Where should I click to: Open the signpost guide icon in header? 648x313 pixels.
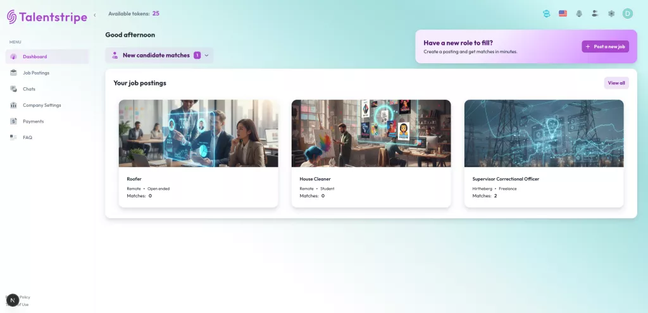pyautogui.click(x=546, y=14)
